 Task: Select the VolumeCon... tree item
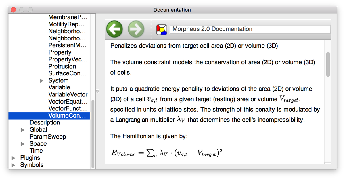coord(67,116)
